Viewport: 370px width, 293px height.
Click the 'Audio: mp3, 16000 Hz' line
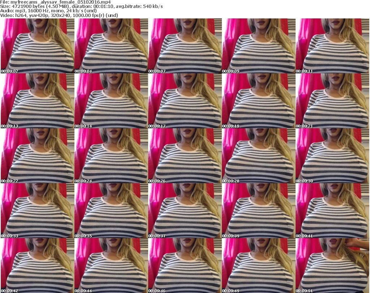click(48, 11)
